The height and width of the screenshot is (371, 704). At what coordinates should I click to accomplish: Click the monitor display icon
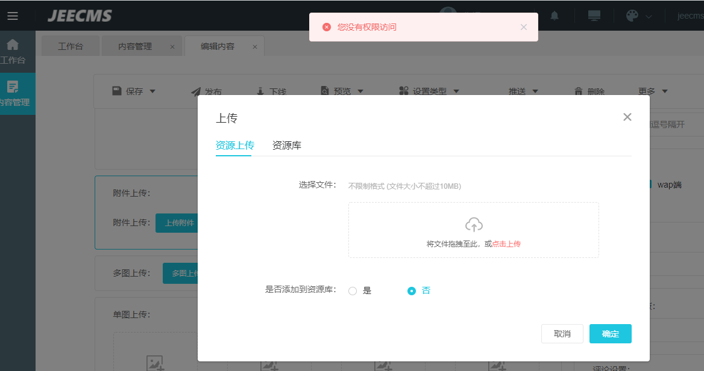pos(594,16)
